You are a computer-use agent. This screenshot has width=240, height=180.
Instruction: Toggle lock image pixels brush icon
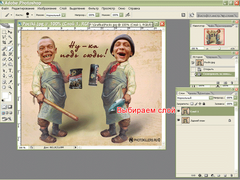click(x=196, y=104)
